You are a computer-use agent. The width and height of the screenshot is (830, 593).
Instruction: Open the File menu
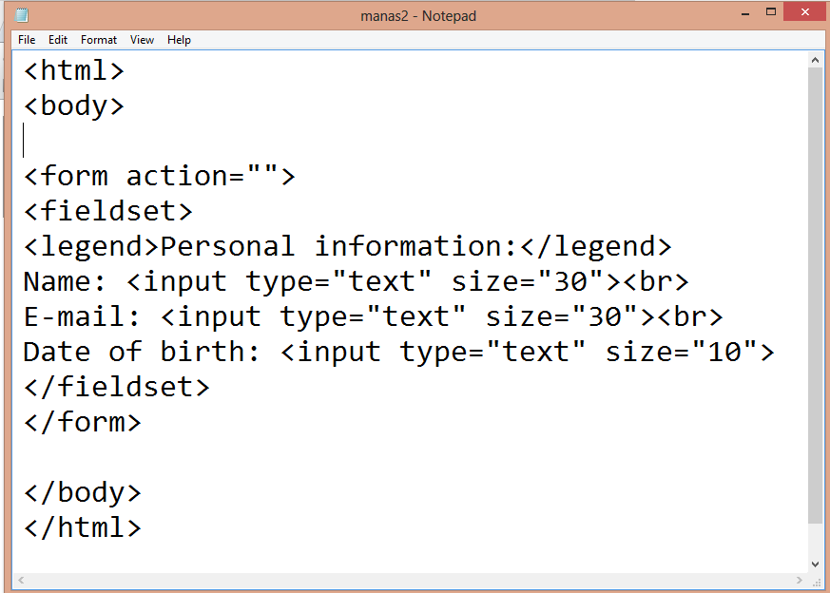pyautogui.click(x=27, y=40)
